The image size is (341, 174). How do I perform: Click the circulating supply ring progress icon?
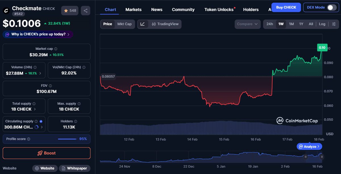coord(36,127)
